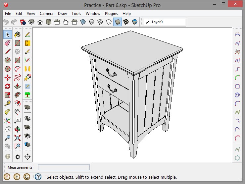The width and height of the screenshot is (245, 184).
Task: Click the Zoom magnifier tool
Action: click(x=8, y=138)
